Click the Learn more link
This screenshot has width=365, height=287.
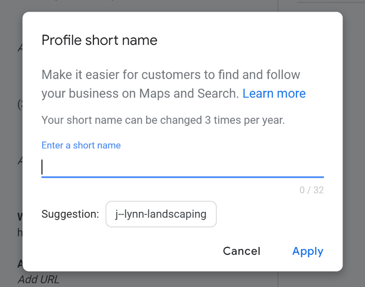click(x=274, y=94)
